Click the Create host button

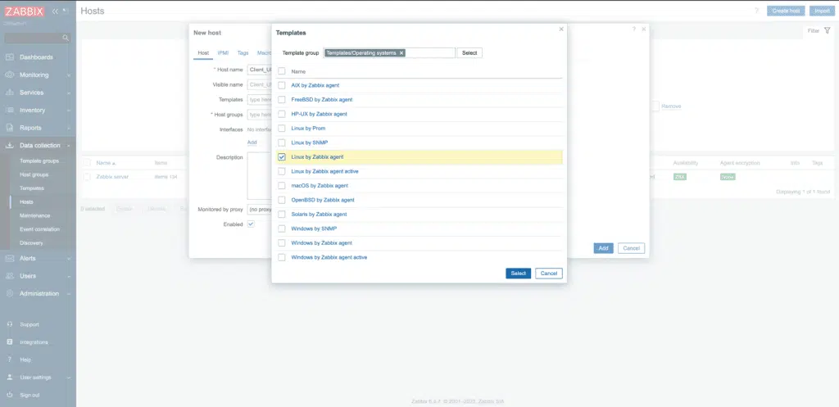(x=786, y=11)
